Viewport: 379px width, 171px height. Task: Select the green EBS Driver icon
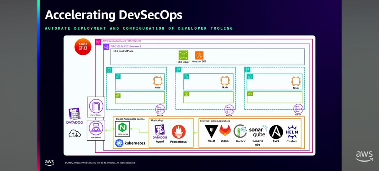tap(183, 55)
